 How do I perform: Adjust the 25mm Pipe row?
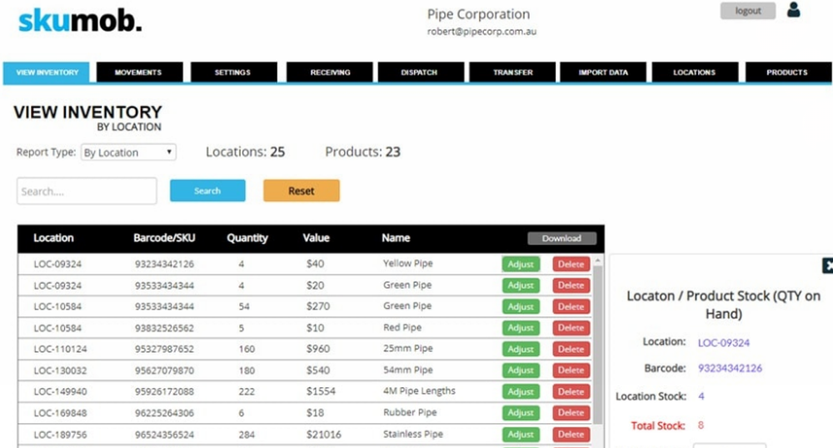521,349
